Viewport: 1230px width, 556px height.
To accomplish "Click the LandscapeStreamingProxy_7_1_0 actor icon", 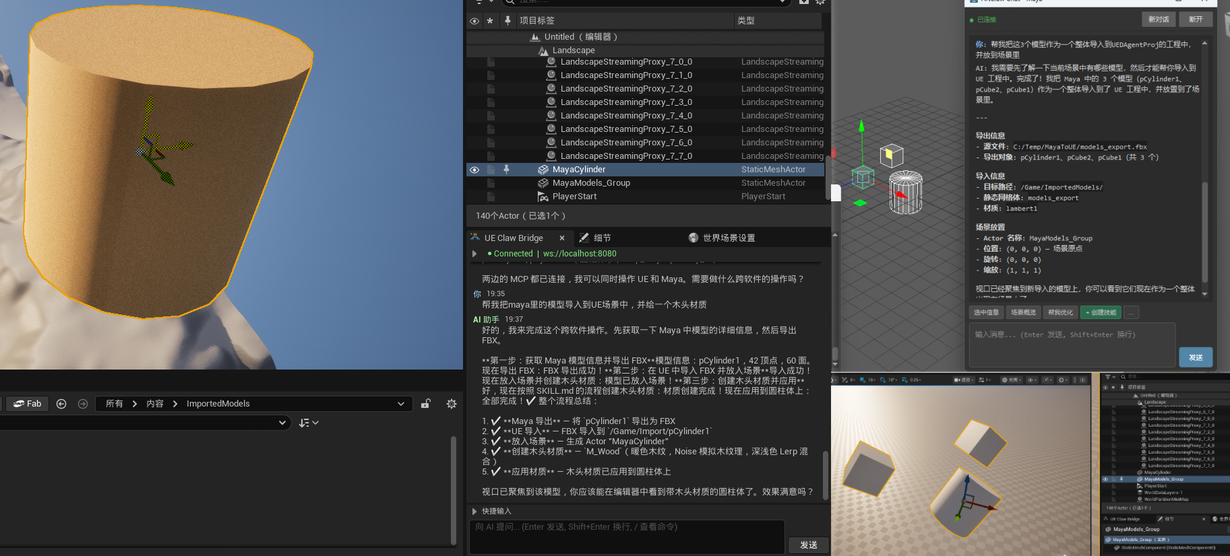I will 551,75.
